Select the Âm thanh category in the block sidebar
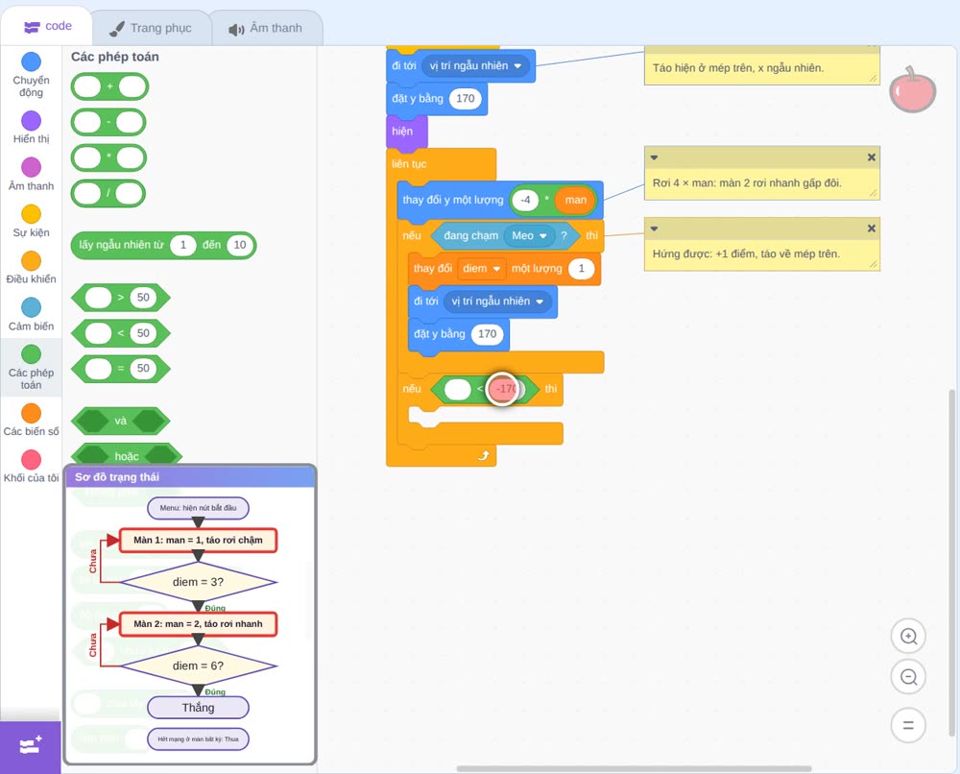Screen dimensions: 960x774 tap(31, 174)
